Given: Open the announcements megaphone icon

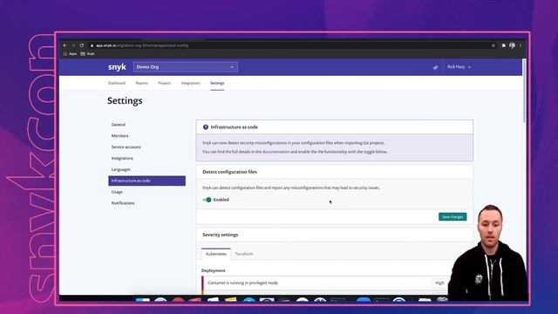Looking at the screenshot, I should click(435, 67).
